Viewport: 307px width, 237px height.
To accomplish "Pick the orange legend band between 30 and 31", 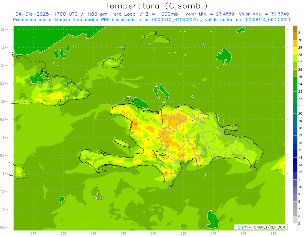I will [x=295, y=37].
